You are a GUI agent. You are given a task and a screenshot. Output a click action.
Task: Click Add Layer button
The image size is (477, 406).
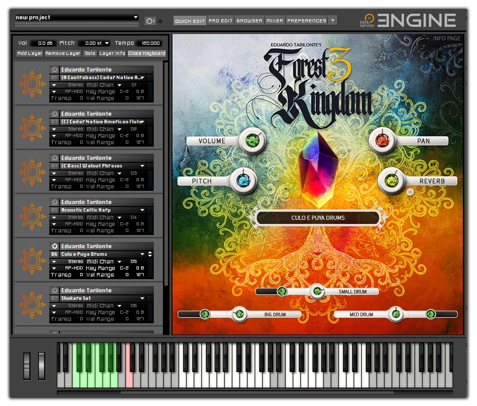click(x=30, y=53)
